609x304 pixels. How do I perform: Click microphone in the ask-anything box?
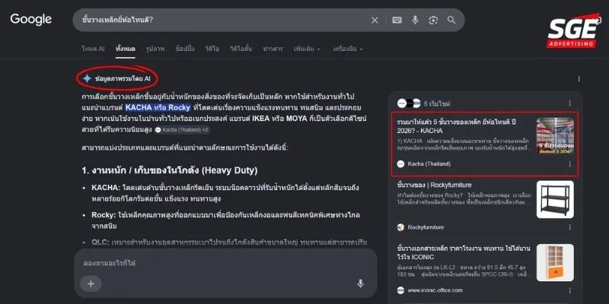(360, 283)
